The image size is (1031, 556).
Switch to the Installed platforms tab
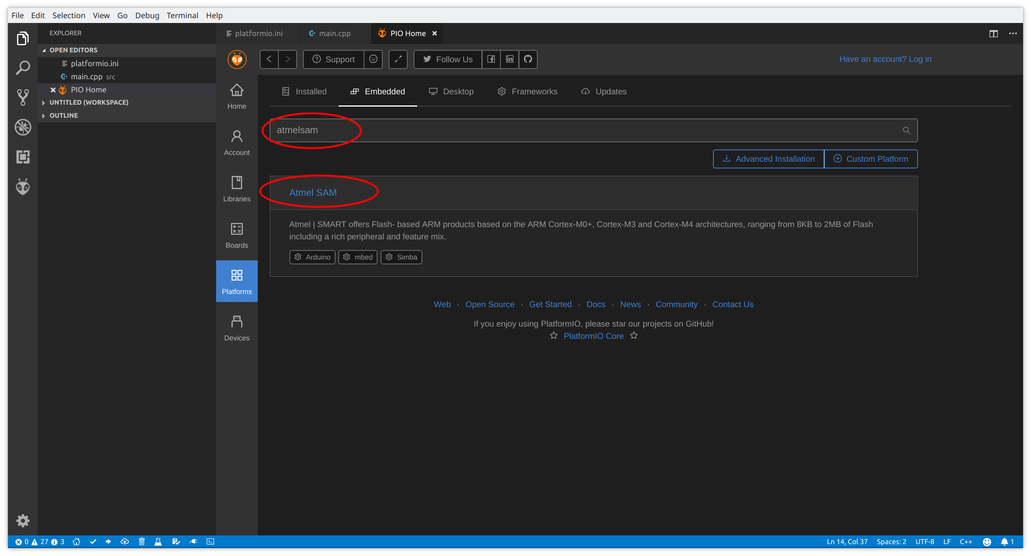pos(304,92)
